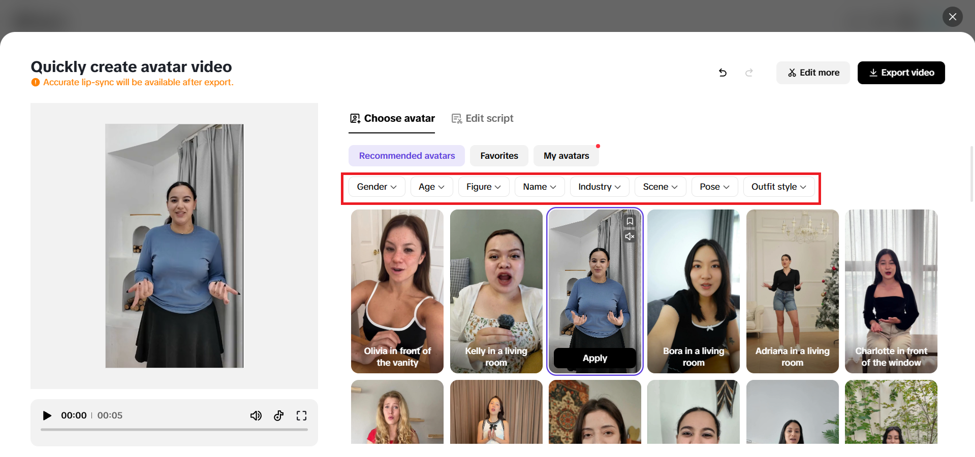The width and height of the screenshot is (975, 457).
Task: Apply the selected avatar
Action: point(594,358)
